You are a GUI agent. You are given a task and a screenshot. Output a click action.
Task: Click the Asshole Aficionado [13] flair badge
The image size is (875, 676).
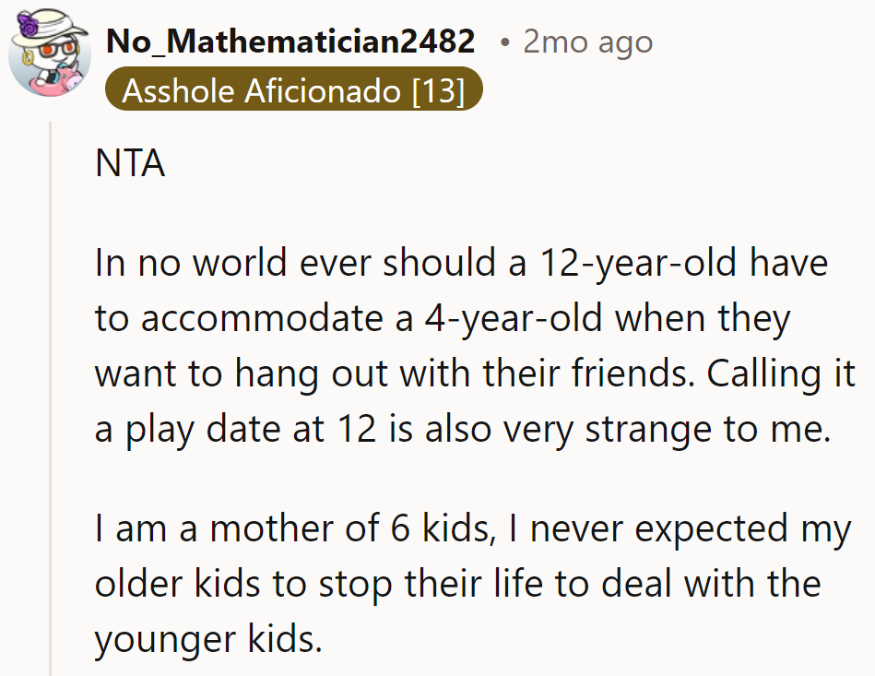[293, 91]
